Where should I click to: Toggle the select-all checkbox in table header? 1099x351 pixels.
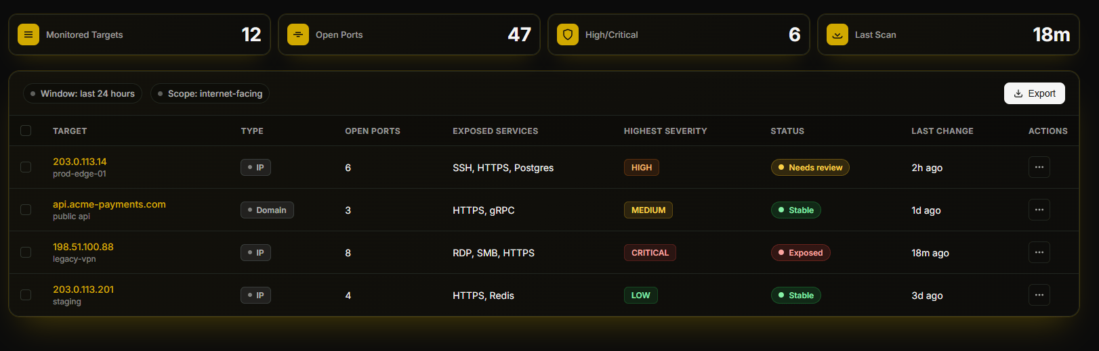click(26, 131)
